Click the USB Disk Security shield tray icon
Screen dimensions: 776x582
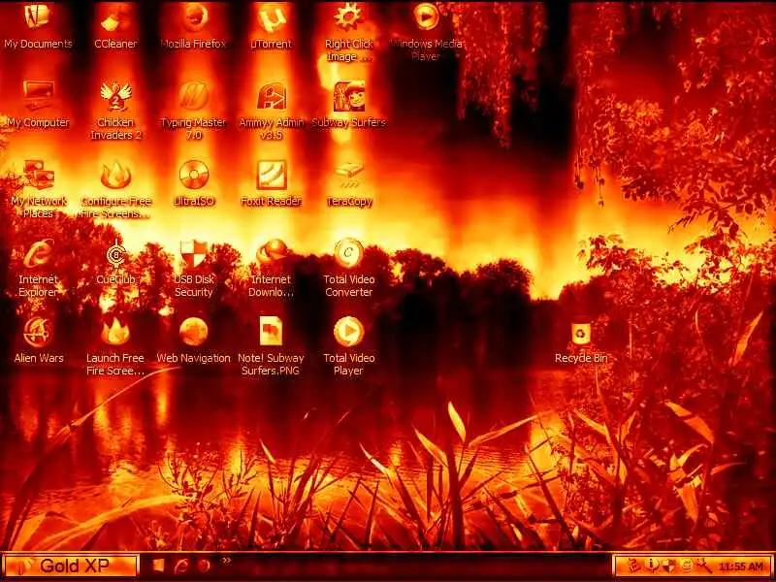668,566
